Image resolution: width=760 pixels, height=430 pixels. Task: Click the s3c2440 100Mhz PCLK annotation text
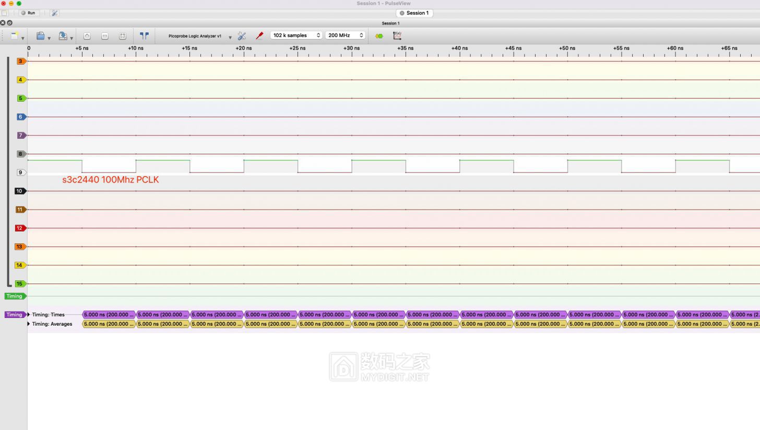110,179
